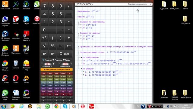This screenshot has height=109, width=193.
Task: Click the square root key
Action: tap(44, 46)
